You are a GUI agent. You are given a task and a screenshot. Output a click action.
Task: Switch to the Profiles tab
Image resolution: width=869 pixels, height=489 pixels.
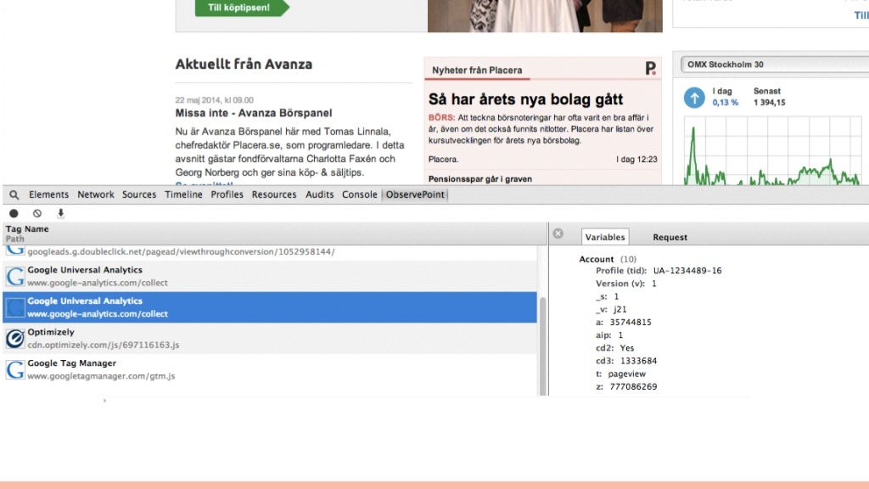(227, 194)
